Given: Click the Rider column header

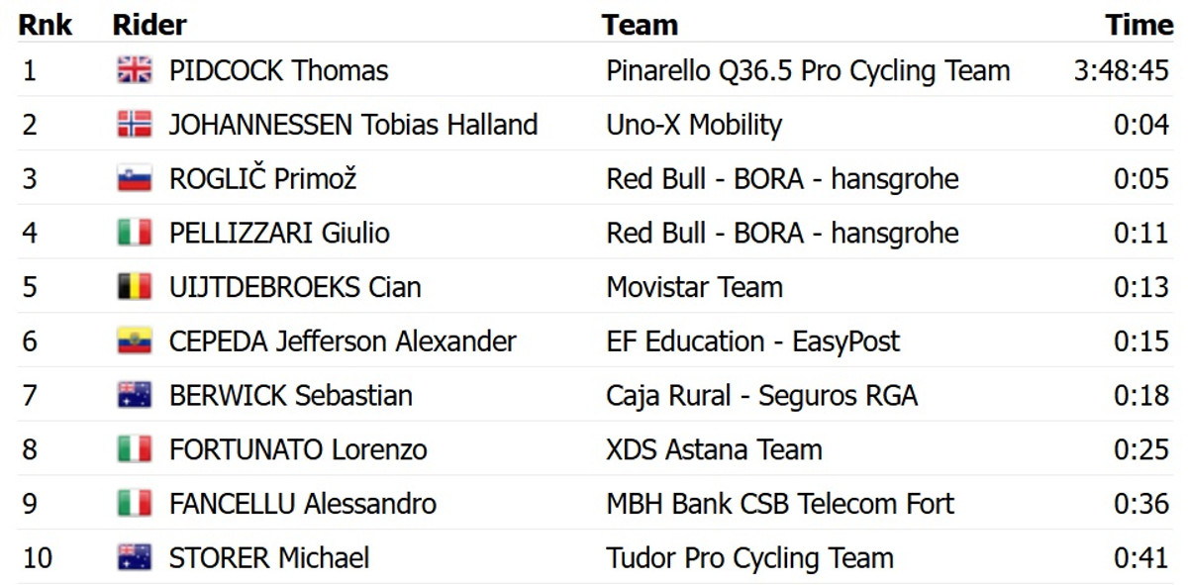Looking at the screenshot, I should coord(149,25).
